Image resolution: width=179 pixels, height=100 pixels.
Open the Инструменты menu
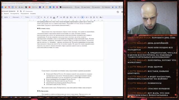[15, 14]
